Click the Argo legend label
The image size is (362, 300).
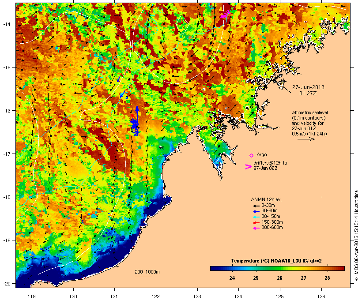tap(262, 154)
